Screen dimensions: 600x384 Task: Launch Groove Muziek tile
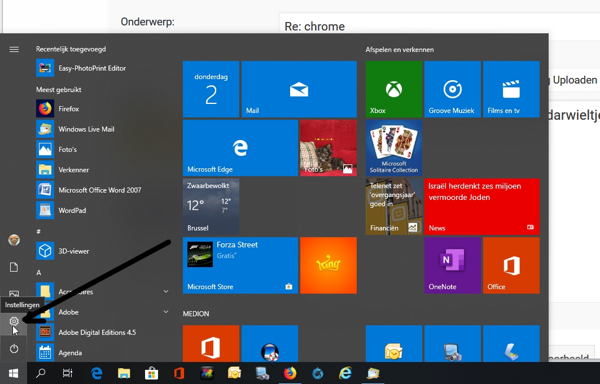pos(452,89)
